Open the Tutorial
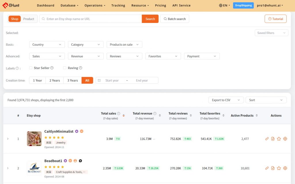The height and width of the screenshot is (184, 295). tap(275, 19)
